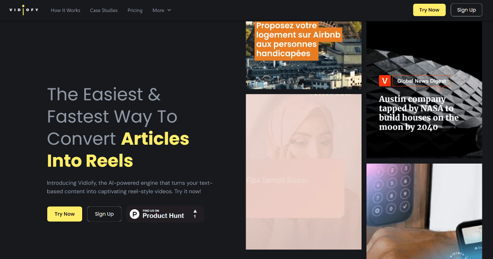Click the Product Hunt "P" icon on the badge
Screen dimensions: 493x259
click(134, 214)
